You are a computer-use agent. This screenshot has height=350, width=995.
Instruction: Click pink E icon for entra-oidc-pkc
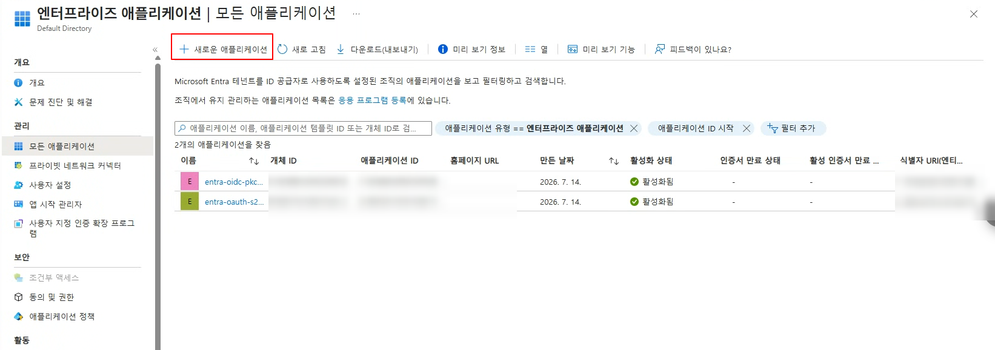coord(190,181)
